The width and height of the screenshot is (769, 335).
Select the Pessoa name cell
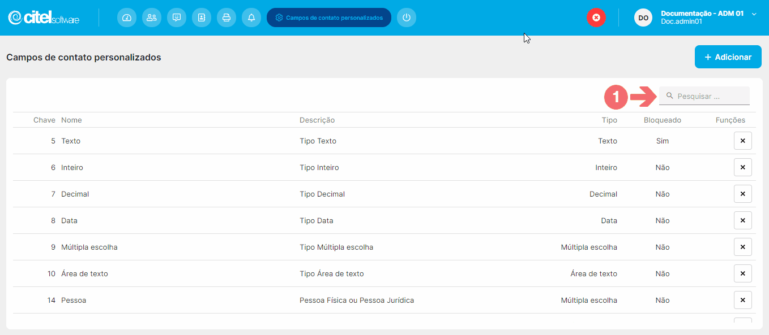74,300
